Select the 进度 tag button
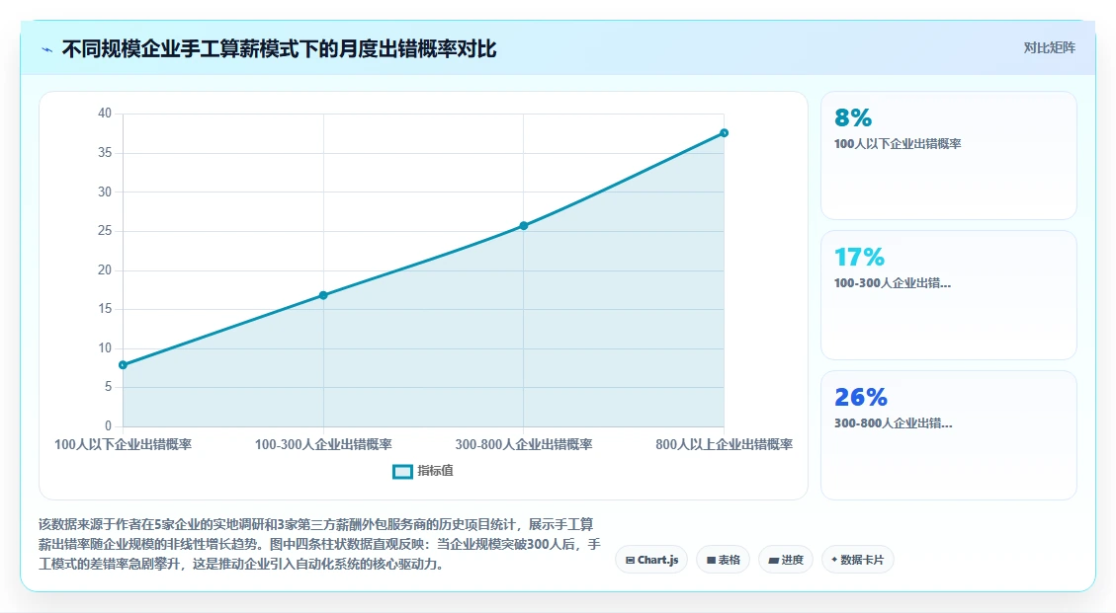The height and width of the screenshot is (613, 1116). tap(786, 560)
